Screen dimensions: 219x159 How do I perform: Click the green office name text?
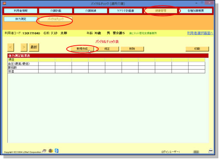coord(143,33)
